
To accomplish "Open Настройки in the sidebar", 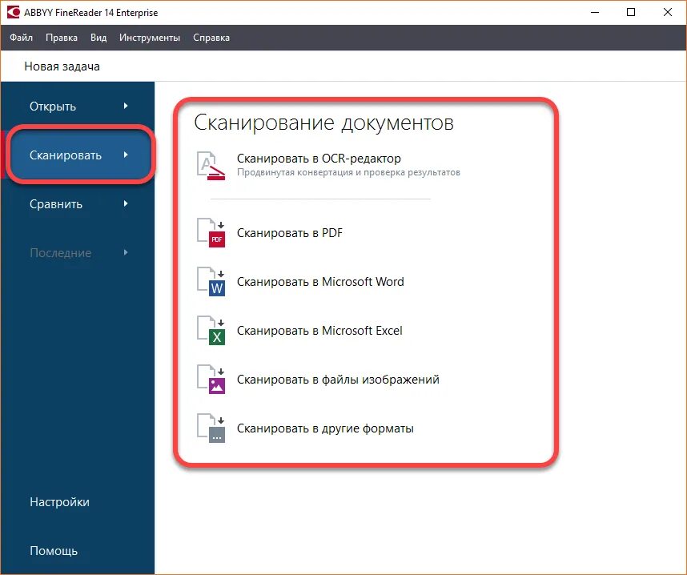I will click(59, 502).
